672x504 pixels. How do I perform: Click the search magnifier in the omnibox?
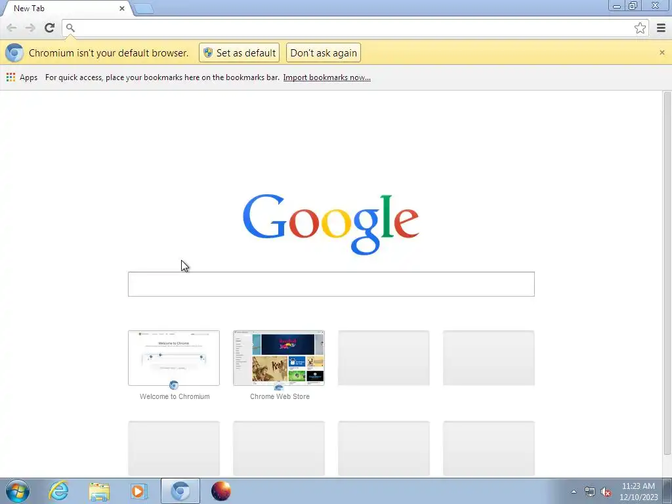(x=70, y=28)
